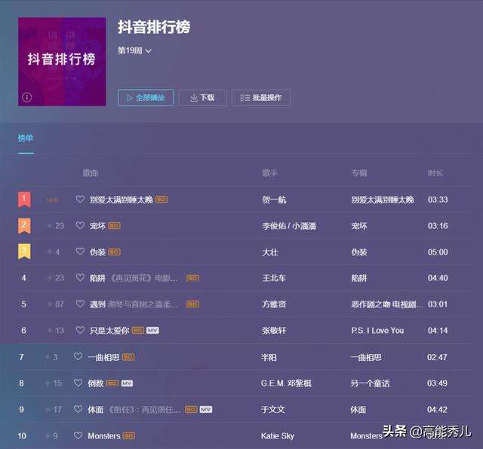Open the info icon on the album cover
Image resolution: width=483 pixels, height=449 pixels.
point(27,97)
